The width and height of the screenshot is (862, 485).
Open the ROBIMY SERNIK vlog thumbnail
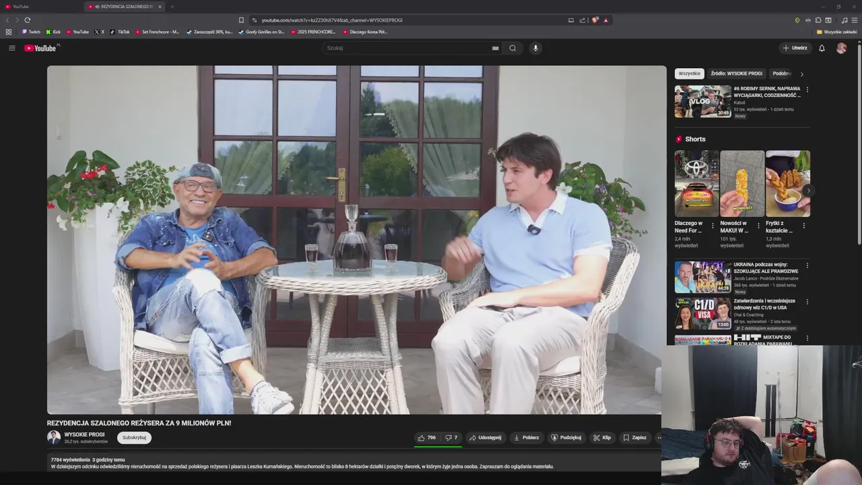[703, 102]
